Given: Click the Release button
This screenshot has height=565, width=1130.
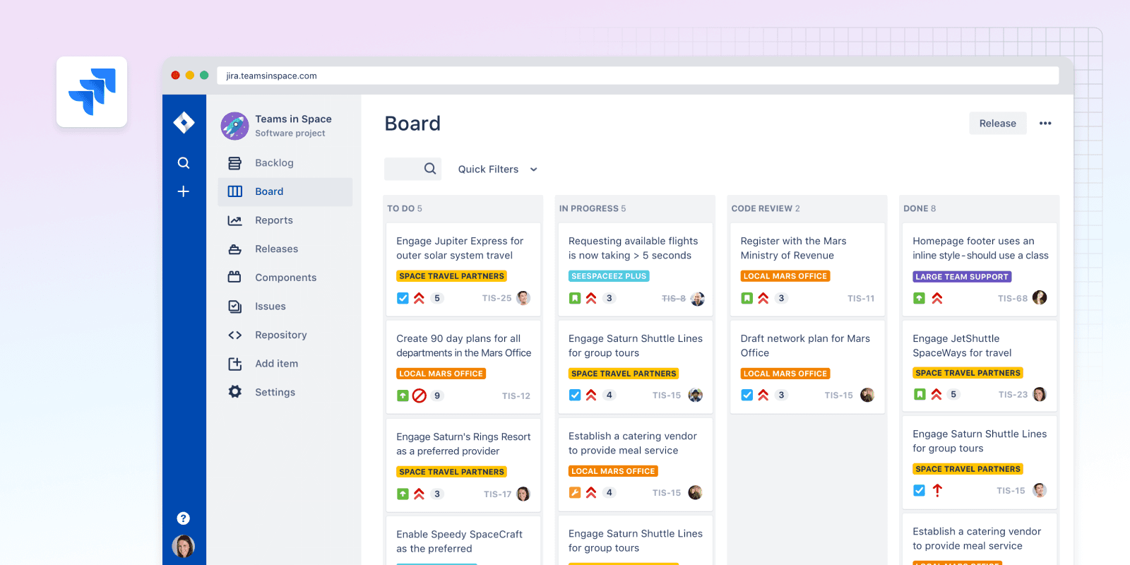Looking at the screenshot, I should 998,124.
